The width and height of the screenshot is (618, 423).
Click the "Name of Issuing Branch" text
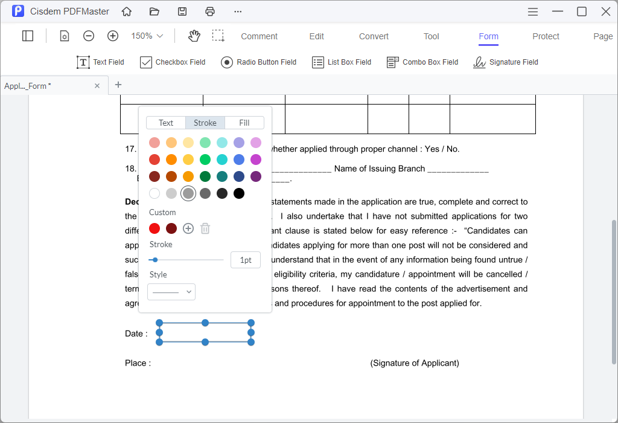380,169
